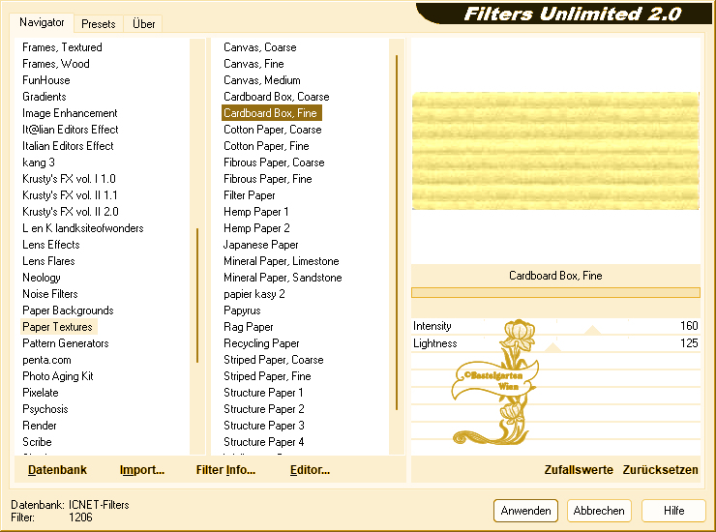Select Hemp Paper 2 filter
Screen dimensions: 716x532
[x=256, y=228]
